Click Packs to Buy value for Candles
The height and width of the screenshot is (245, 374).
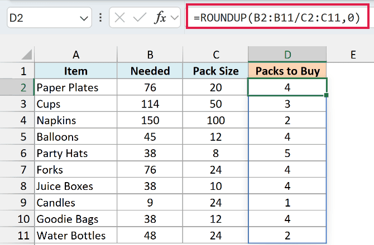point(287,202)
